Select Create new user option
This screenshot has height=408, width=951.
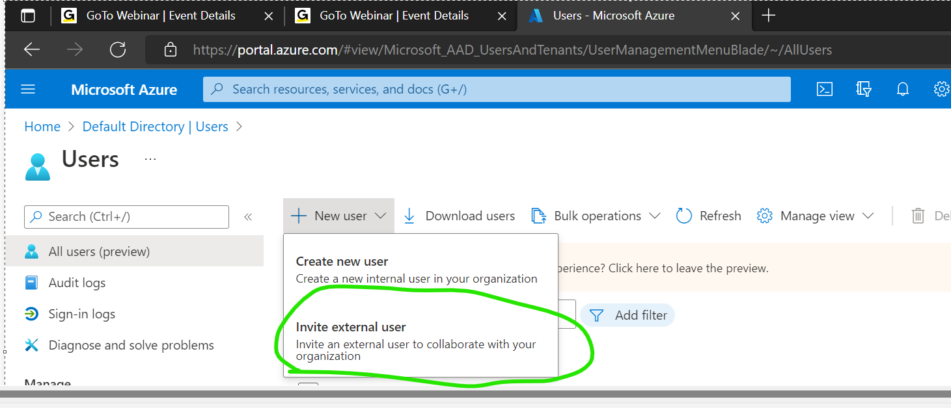point(342,262)
